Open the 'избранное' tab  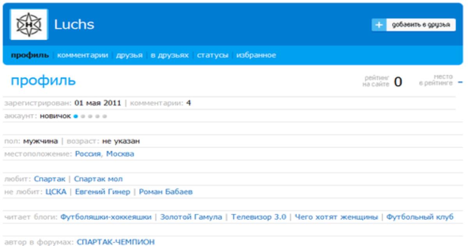point(256,55)
